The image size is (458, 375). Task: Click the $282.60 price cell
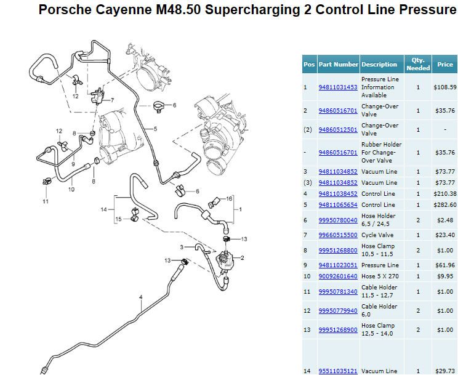click(x=445, y=205)
